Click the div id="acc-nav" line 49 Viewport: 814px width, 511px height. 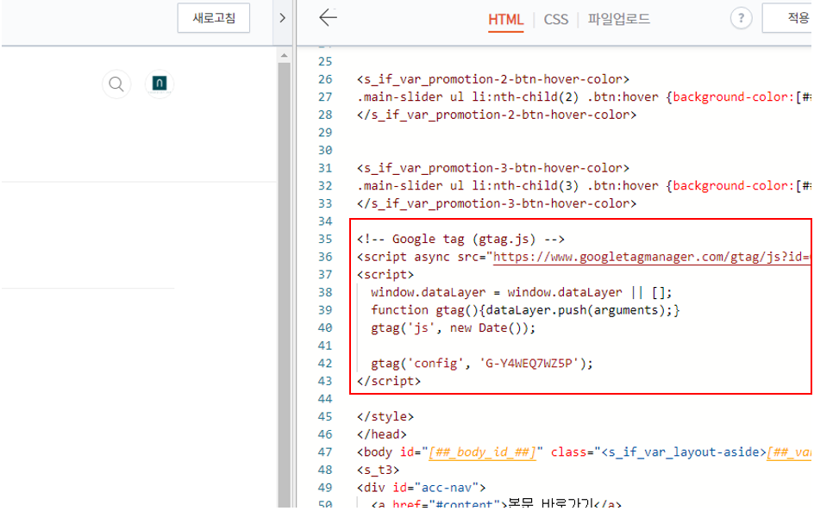421,488
